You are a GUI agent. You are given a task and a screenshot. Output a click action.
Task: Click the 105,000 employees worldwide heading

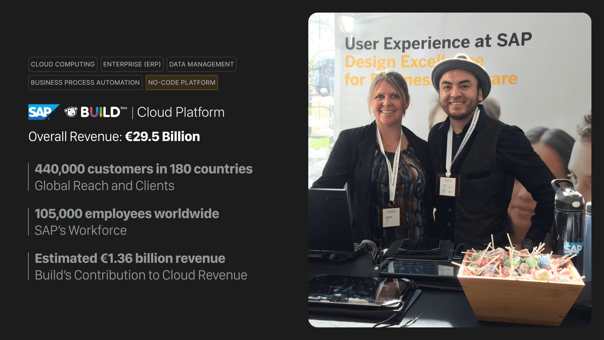(x=127, y=214)
